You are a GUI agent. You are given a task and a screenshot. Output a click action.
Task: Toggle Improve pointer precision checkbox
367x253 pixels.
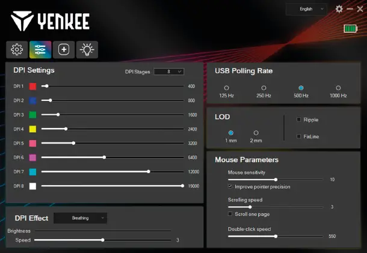tap(230, 186)
